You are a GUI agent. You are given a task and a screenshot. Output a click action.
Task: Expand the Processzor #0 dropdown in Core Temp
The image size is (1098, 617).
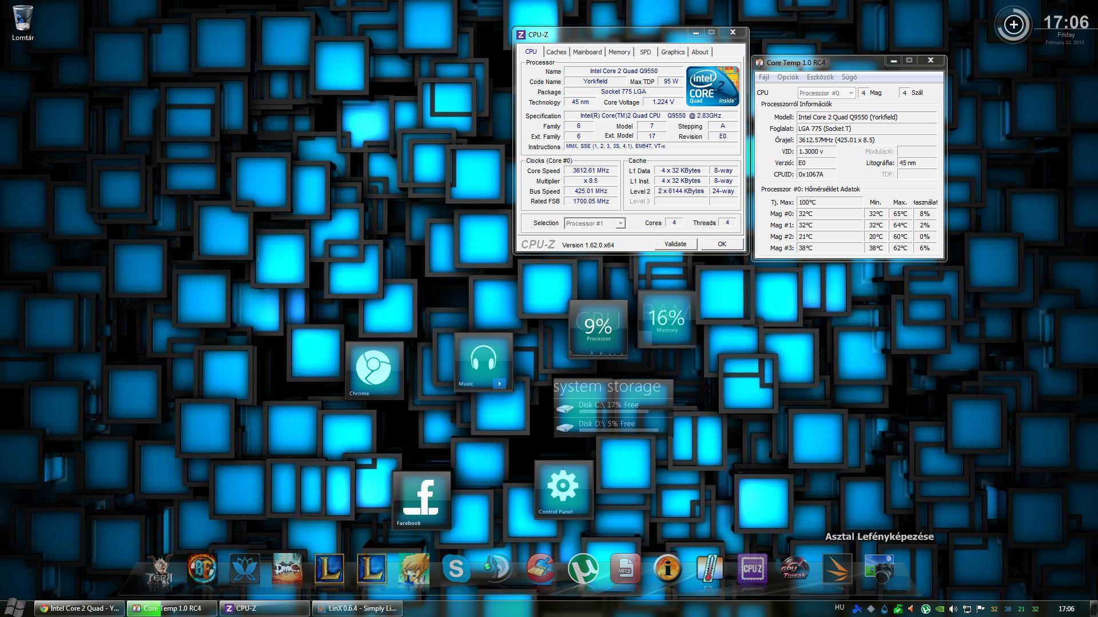pos(850,93)
